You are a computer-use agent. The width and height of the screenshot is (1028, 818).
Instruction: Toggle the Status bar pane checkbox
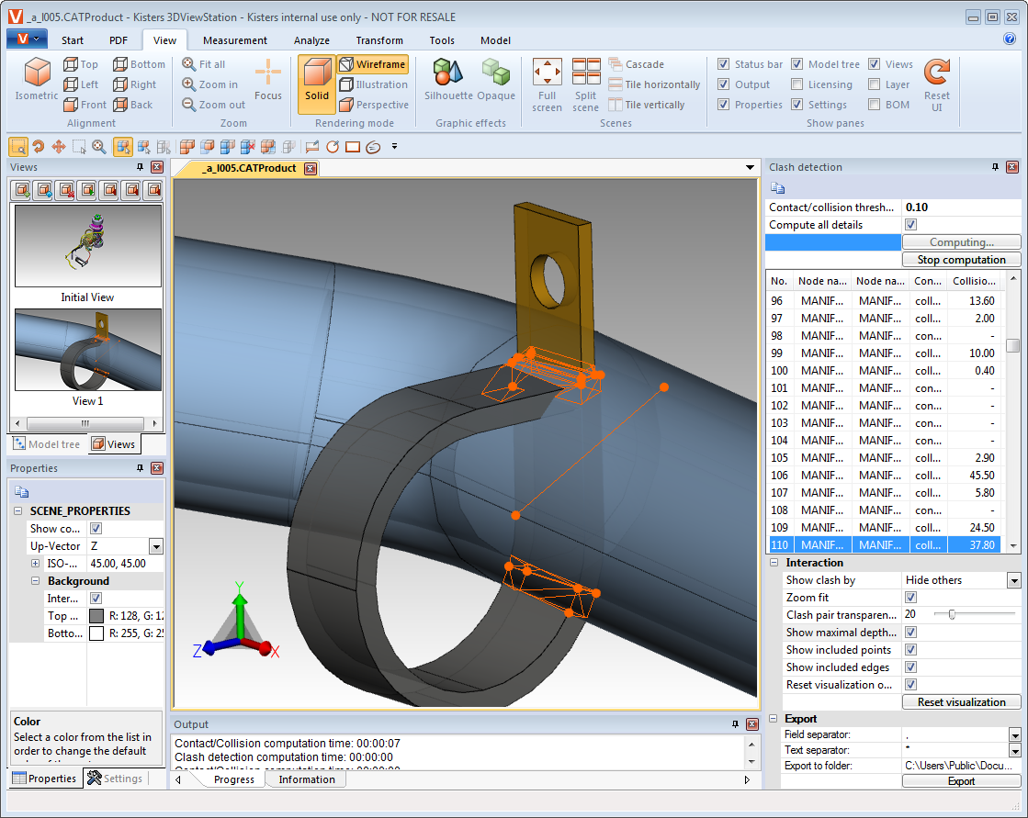(x=723, y=64)
